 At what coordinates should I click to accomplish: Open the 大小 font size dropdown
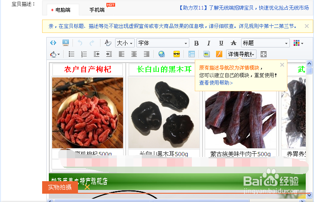point(125,43)
